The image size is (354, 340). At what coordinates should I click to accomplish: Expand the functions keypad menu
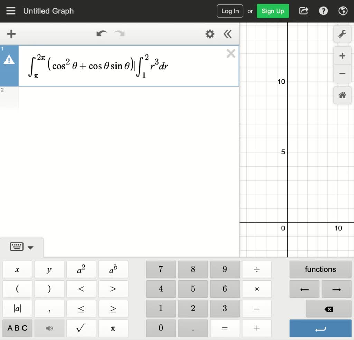[x=320, y=269]
